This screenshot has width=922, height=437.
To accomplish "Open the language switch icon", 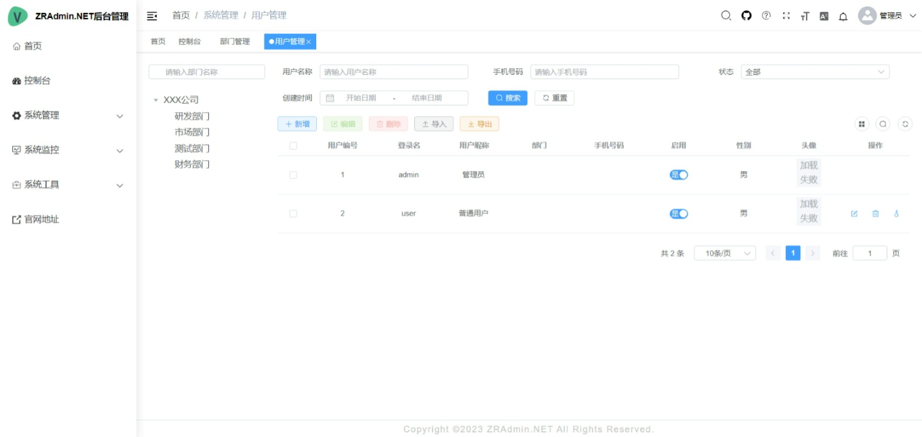I will (823, 15).
